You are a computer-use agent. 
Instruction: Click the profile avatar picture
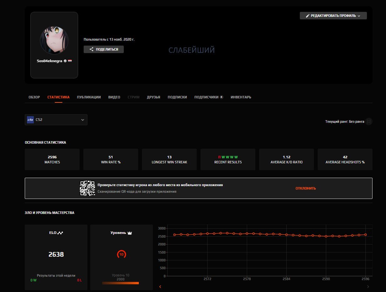54,39
